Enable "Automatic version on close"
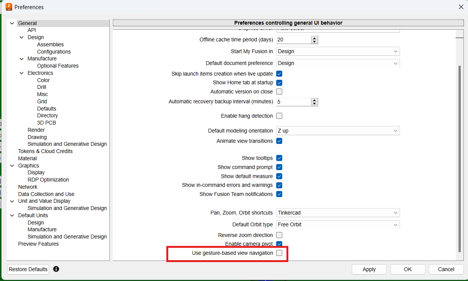468x281 pixels. pos(279,92)
